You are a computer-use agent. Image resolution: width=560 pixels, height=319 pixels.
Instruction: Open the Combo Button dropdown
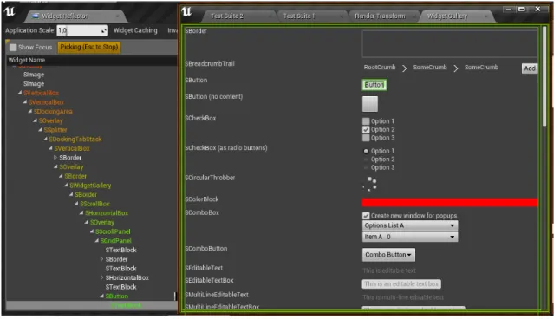pyautogui.click(x=388, y=256)
